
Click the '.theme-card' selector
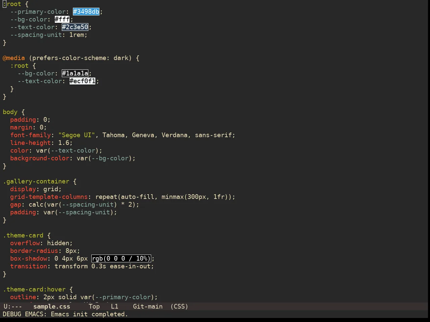pos(23,235)
